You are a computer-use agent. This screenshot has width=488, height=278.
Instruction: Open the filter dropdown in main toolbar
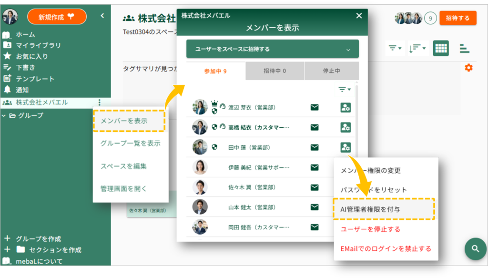[395, 48]
